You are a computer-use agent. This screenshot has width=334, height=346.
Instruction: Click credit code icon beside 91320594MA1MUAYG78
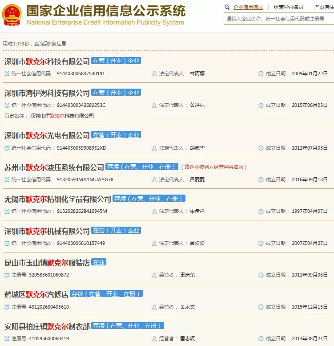tap(7, 179)
